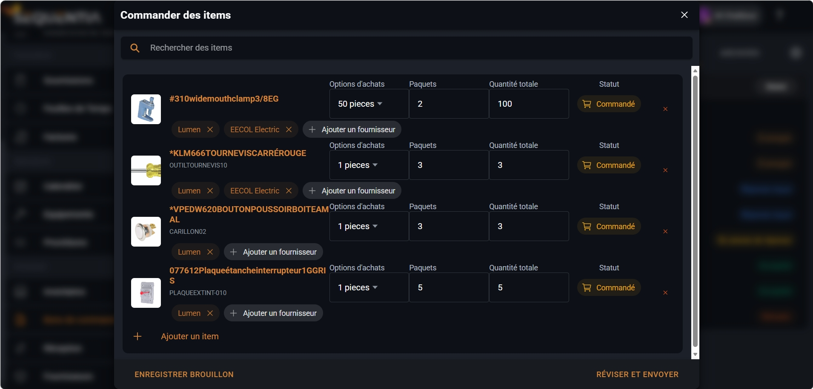
Task: Remove Lumen supplier from #310widemouthclamp item
Action: click(210, 130)
